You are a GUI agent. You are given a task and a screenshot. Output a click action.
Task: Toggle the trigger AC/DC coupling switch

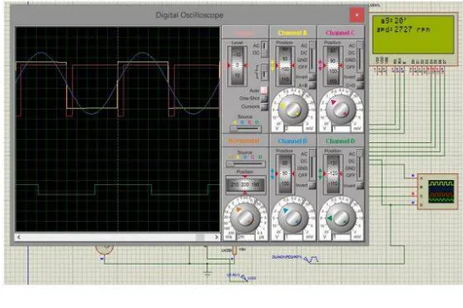pyautogui.click(x=265, y=49)
